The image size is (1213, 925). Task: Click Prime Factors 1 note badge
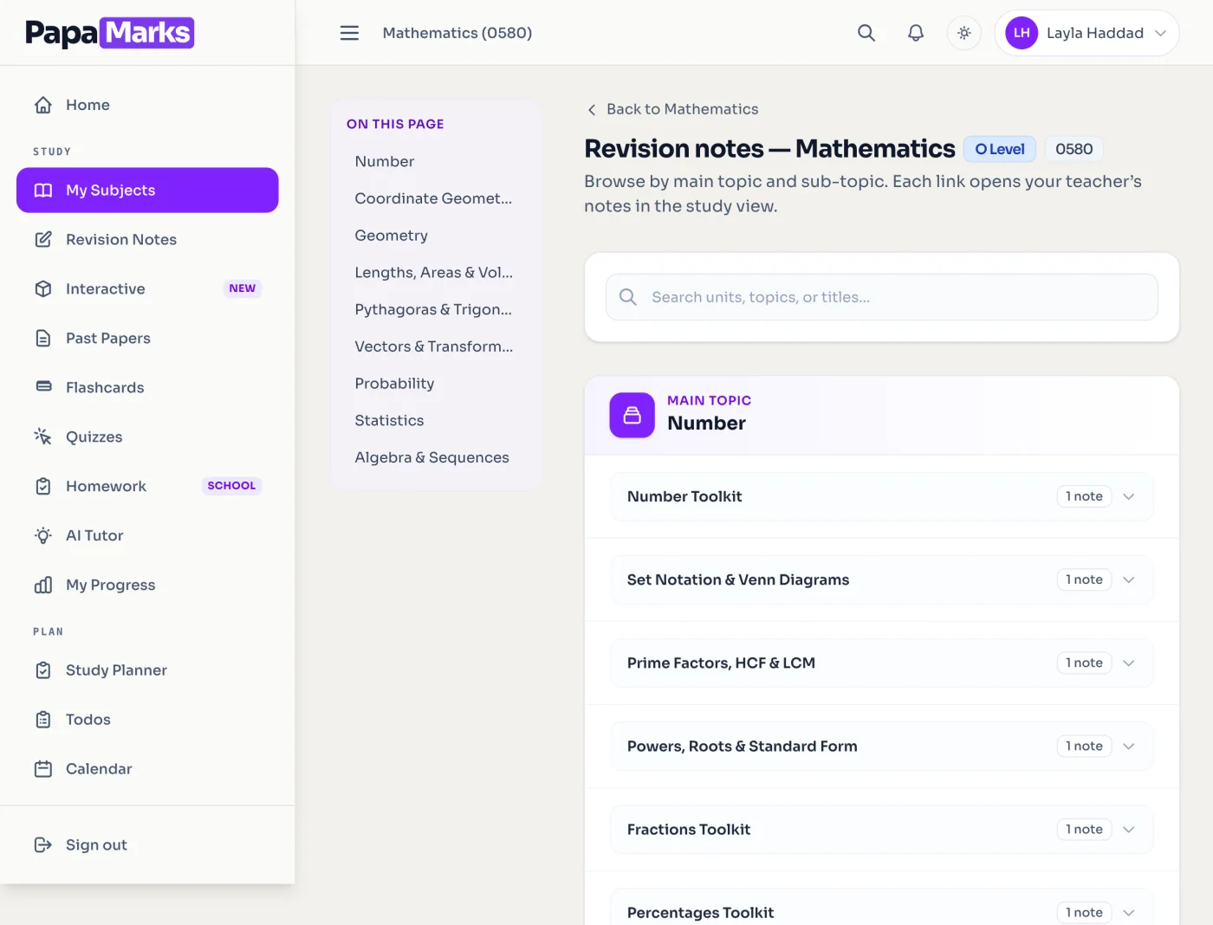pos(1084,663)
